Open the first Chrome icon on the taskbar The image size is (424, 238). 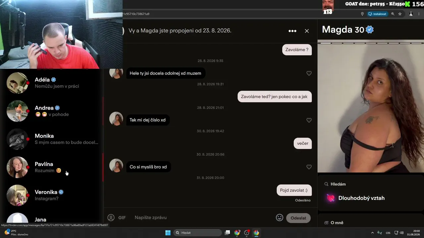pos(237,233)
